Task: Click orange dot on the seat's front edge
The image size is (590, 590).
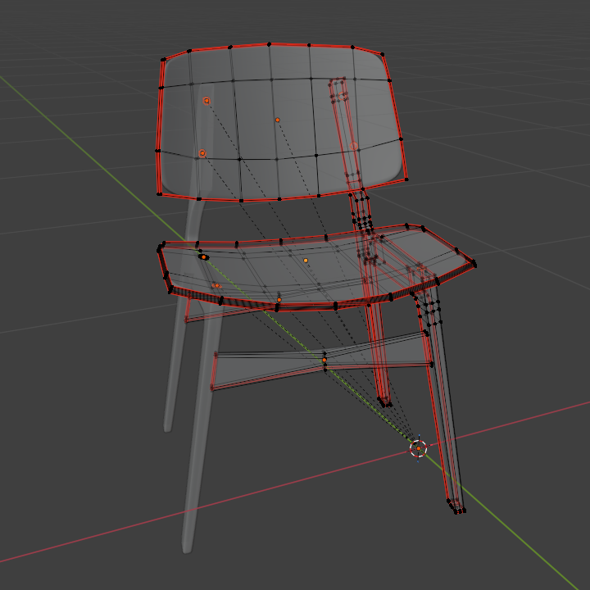Action: point(279,300)
